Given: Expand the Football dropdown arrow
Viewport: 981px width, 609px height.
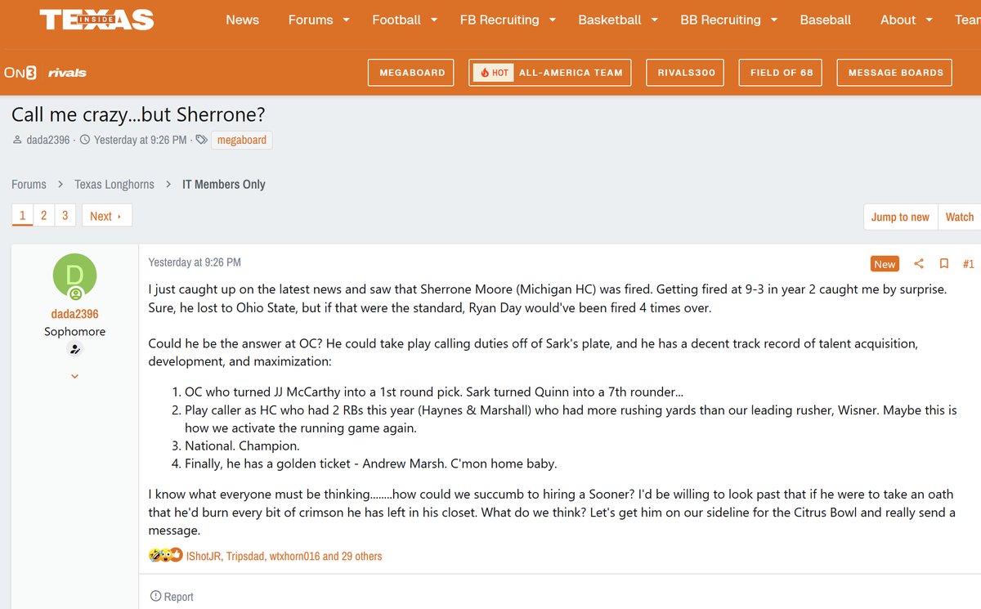Looking at the screenshot, I should tap(434, 20).
